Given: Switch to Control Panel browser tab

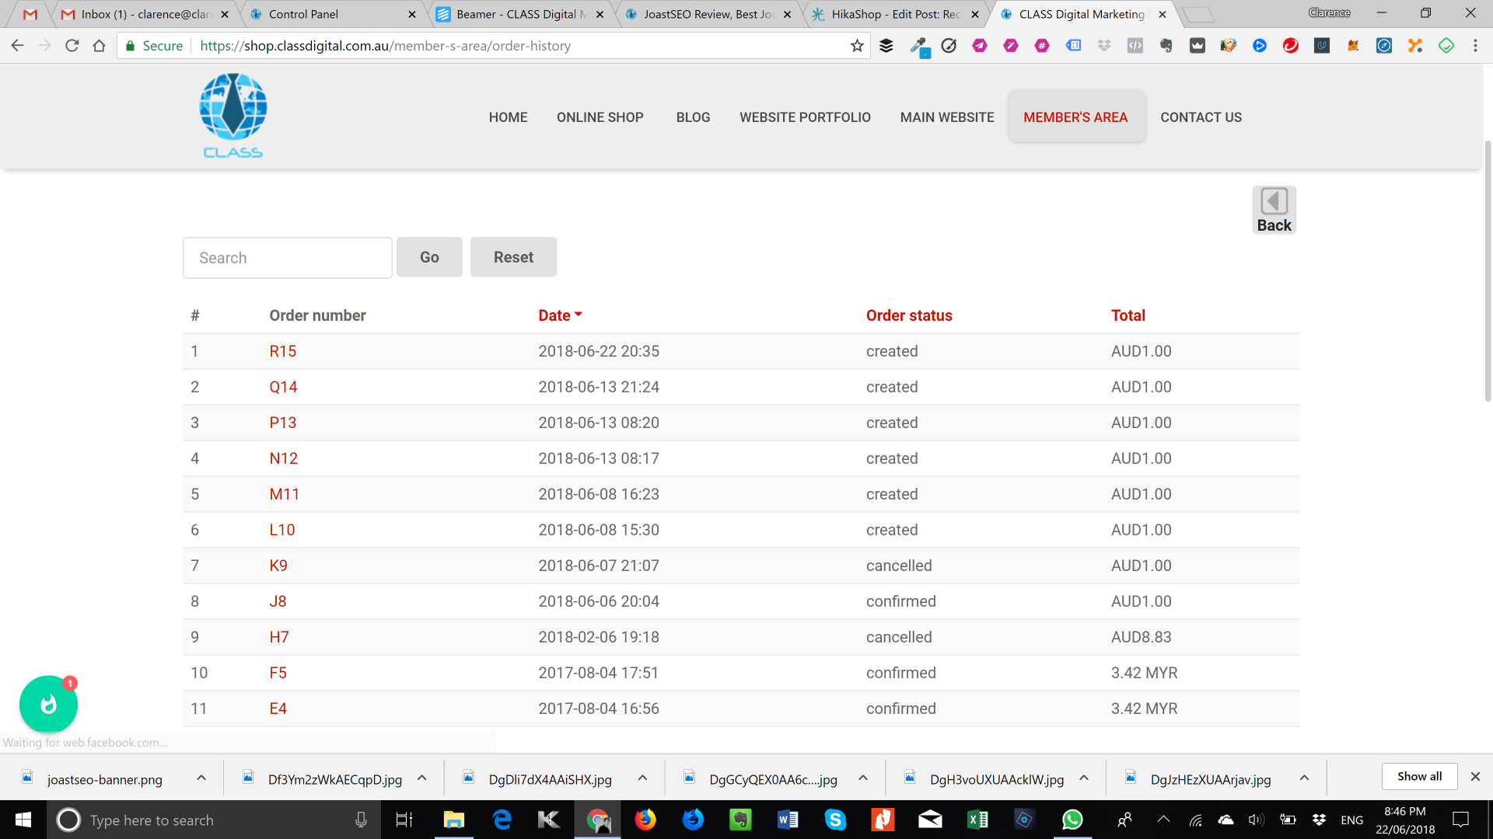Looking at the screenshot, I should coord(303,14).
